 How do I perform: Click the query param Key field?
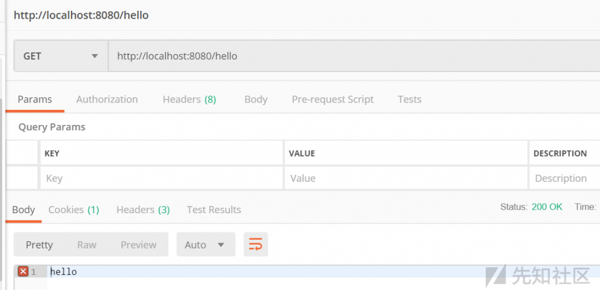(x=161, y=178)
